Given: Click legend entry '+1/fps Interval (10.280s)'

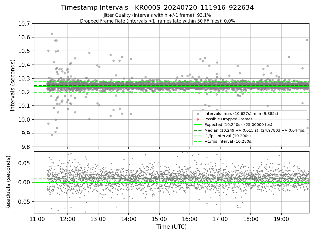Looking at the screenshot, I should point(228,141).
